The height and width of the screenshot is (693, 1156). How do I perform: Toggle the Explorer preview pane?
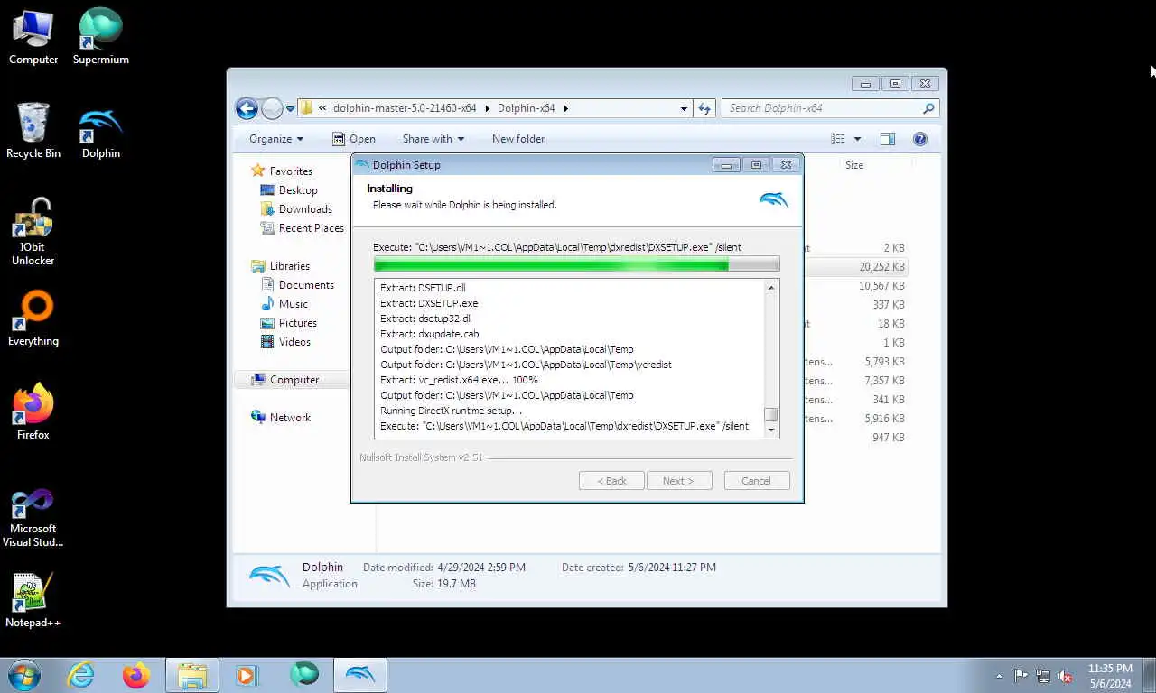pos(888,139)
